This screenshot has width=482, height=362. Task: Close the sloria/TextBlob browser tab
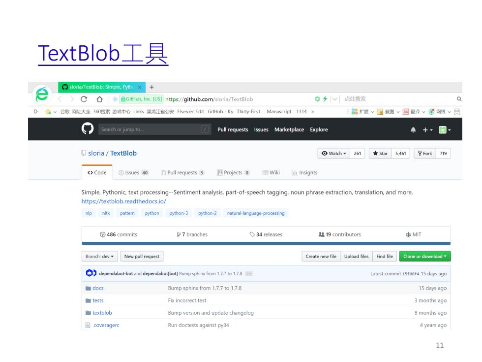click(140, 87)
